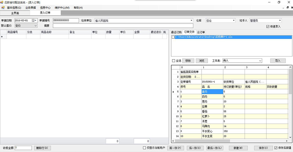Click the horizontal scrollbar of preview grid

(230, 141)
